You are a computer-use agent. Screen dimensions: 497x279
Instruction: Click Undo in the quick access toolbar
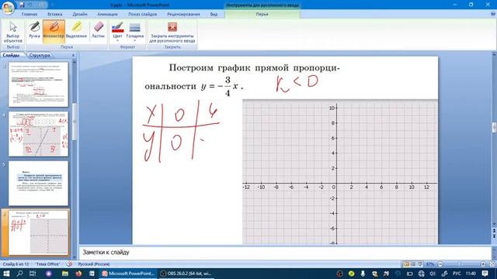point(30,5)
